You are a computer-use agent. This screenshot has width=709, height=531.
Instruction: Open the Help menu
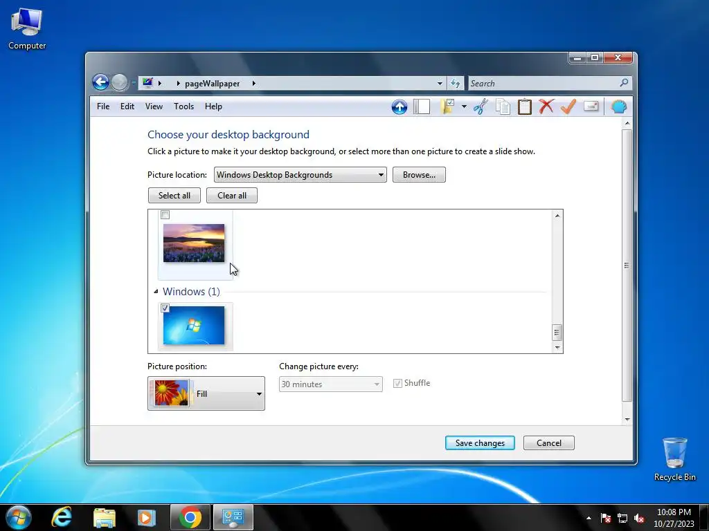(x=213, y=106)
